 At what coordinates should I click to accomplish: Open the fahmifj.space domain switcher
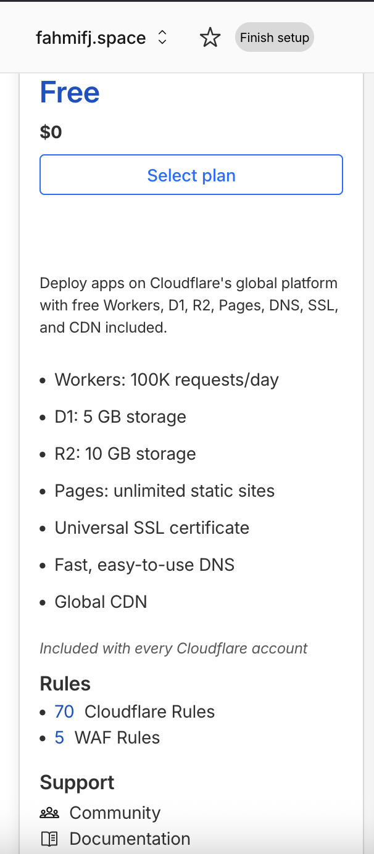click(x=162, y=38)
